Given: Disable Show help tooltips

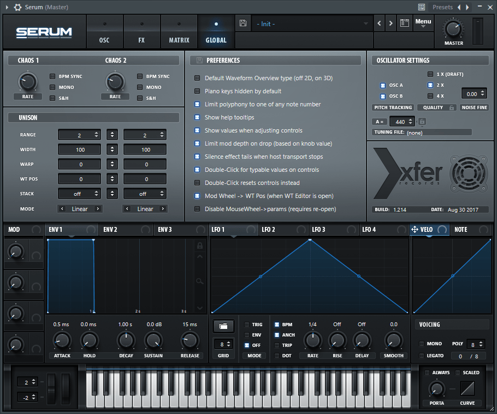Looking at the screenshot, I should [197, 117].
